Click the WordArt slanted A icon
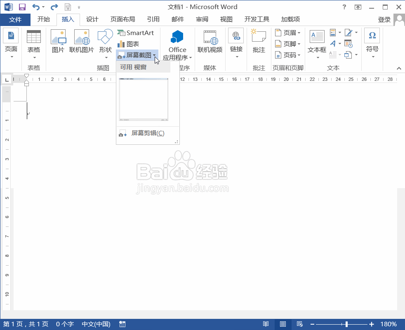The image size is (405, 330). point(333,44)
